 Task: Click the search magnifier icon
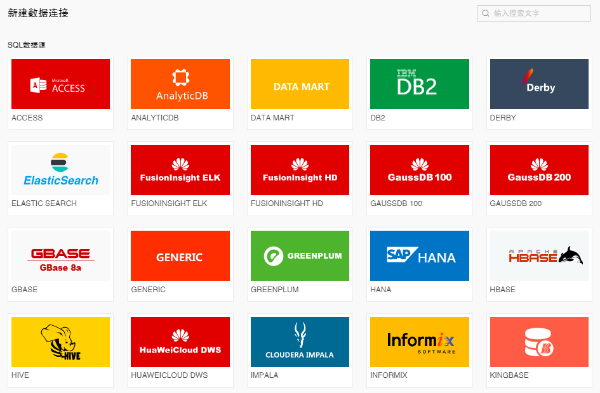(x=486, y=13)
